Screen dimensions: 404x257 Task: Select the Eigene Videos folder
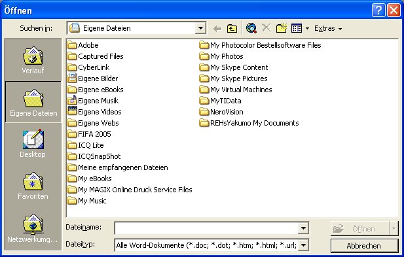94,112
